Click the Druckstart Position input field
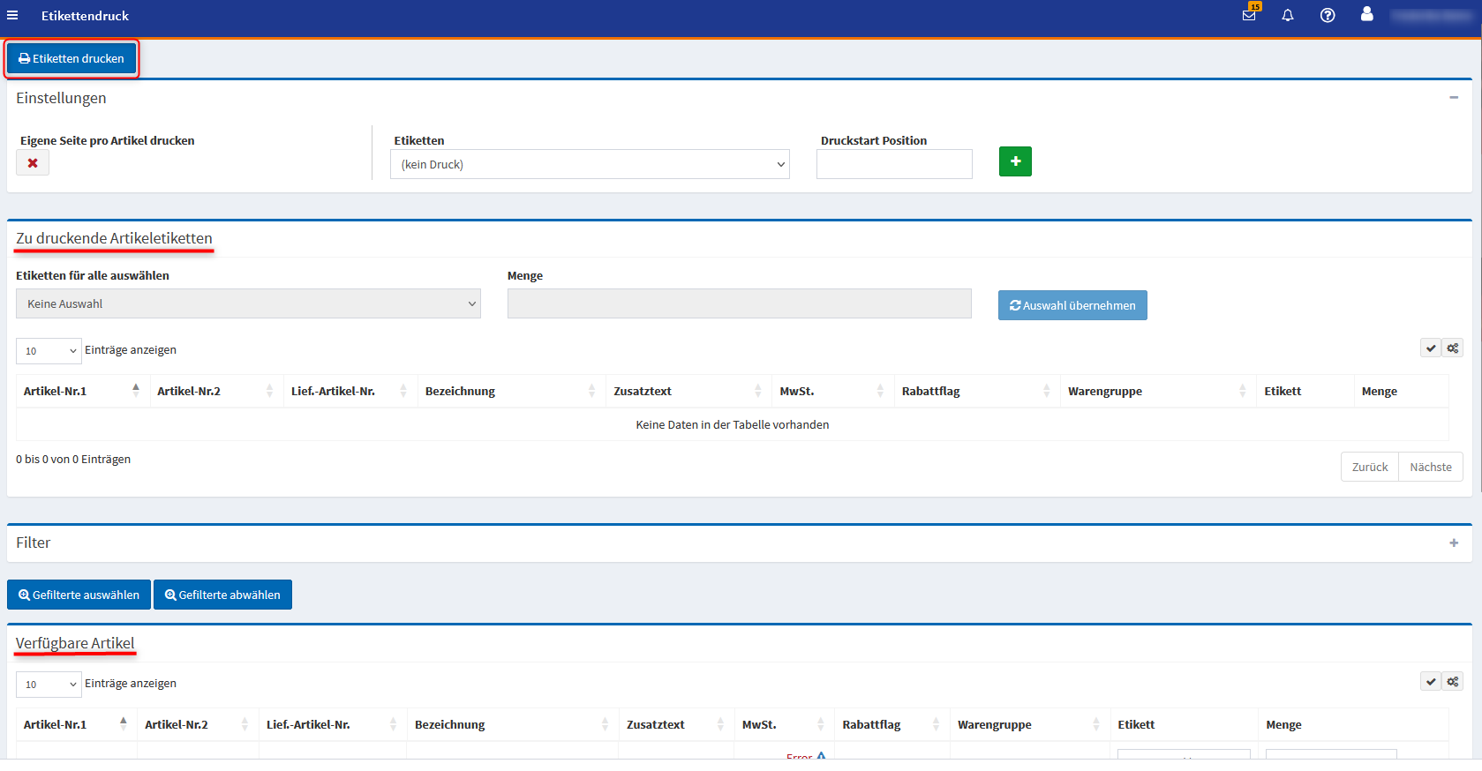 pyautogui.click(x=893, y=165)
